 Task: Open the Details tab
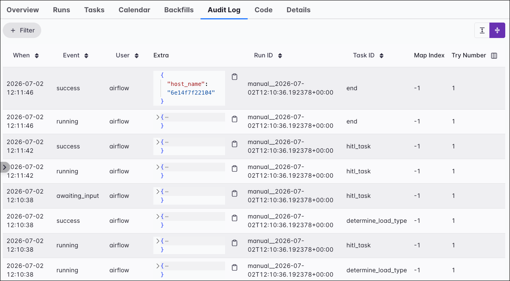tap(298, 10)
